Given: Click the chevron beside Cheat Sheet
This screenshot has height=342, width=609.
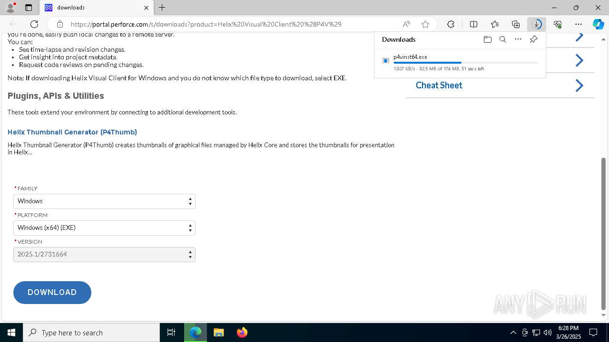Looking at the screenshot, I should click(579, 85).
